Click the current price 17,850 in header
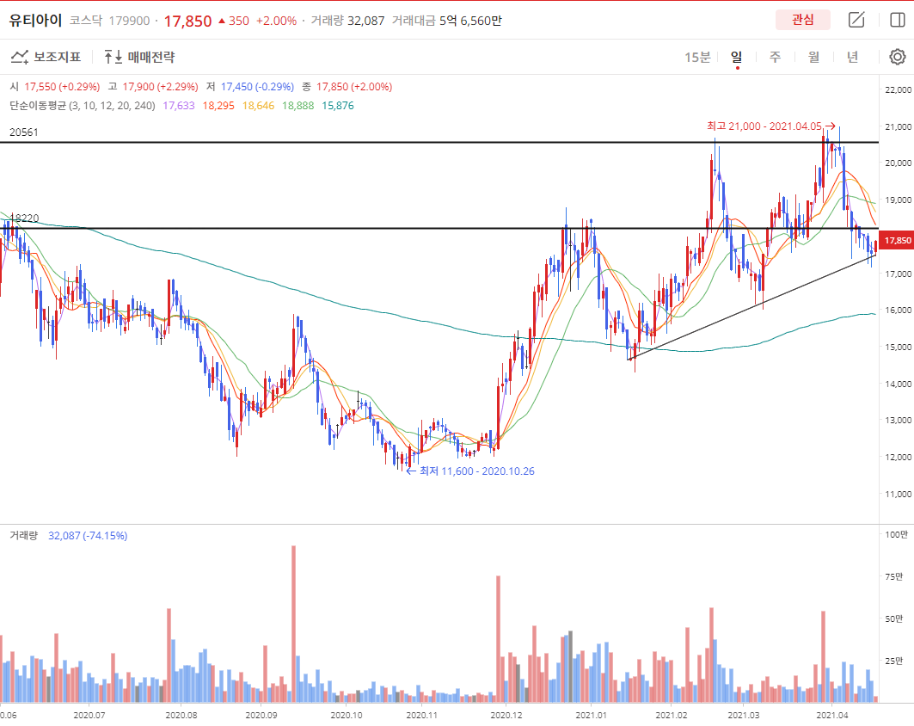This screenshot has height=726, width=914. [x=187, y=21]
